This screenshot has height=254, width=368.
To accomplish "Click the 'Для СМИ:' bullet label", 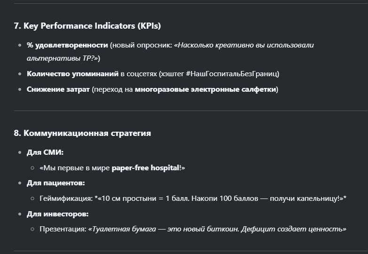I will coord(45,152).
